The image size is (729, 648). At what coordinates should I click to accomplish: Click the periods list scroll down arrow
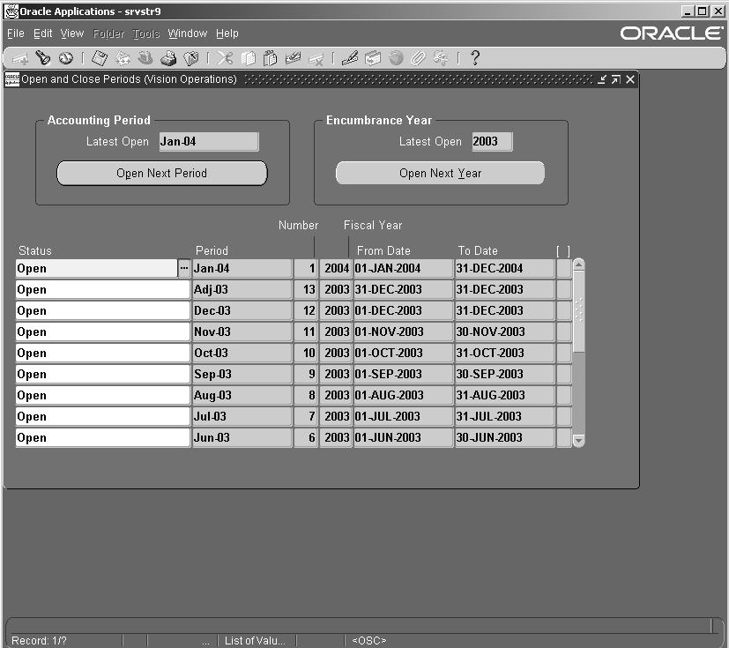click(x=578, y=440)
